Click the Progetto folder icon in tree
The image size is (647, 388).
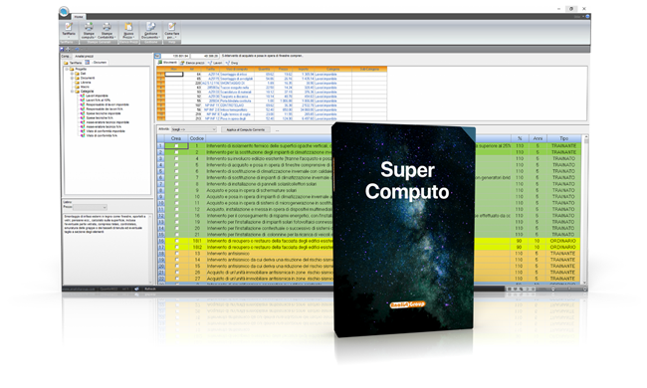pos(72,69)
